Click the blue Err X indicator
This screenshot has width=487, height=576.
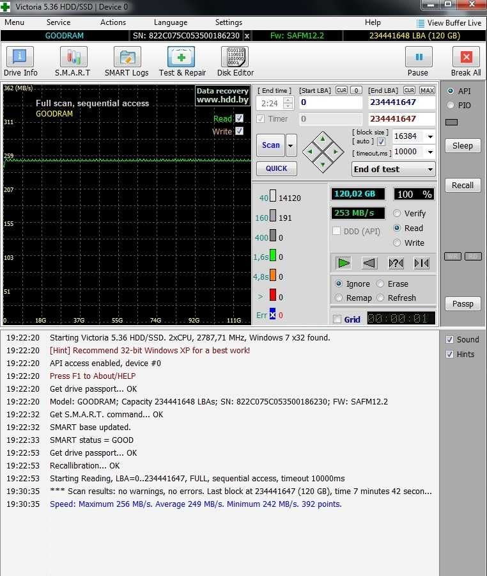(272, 314)
